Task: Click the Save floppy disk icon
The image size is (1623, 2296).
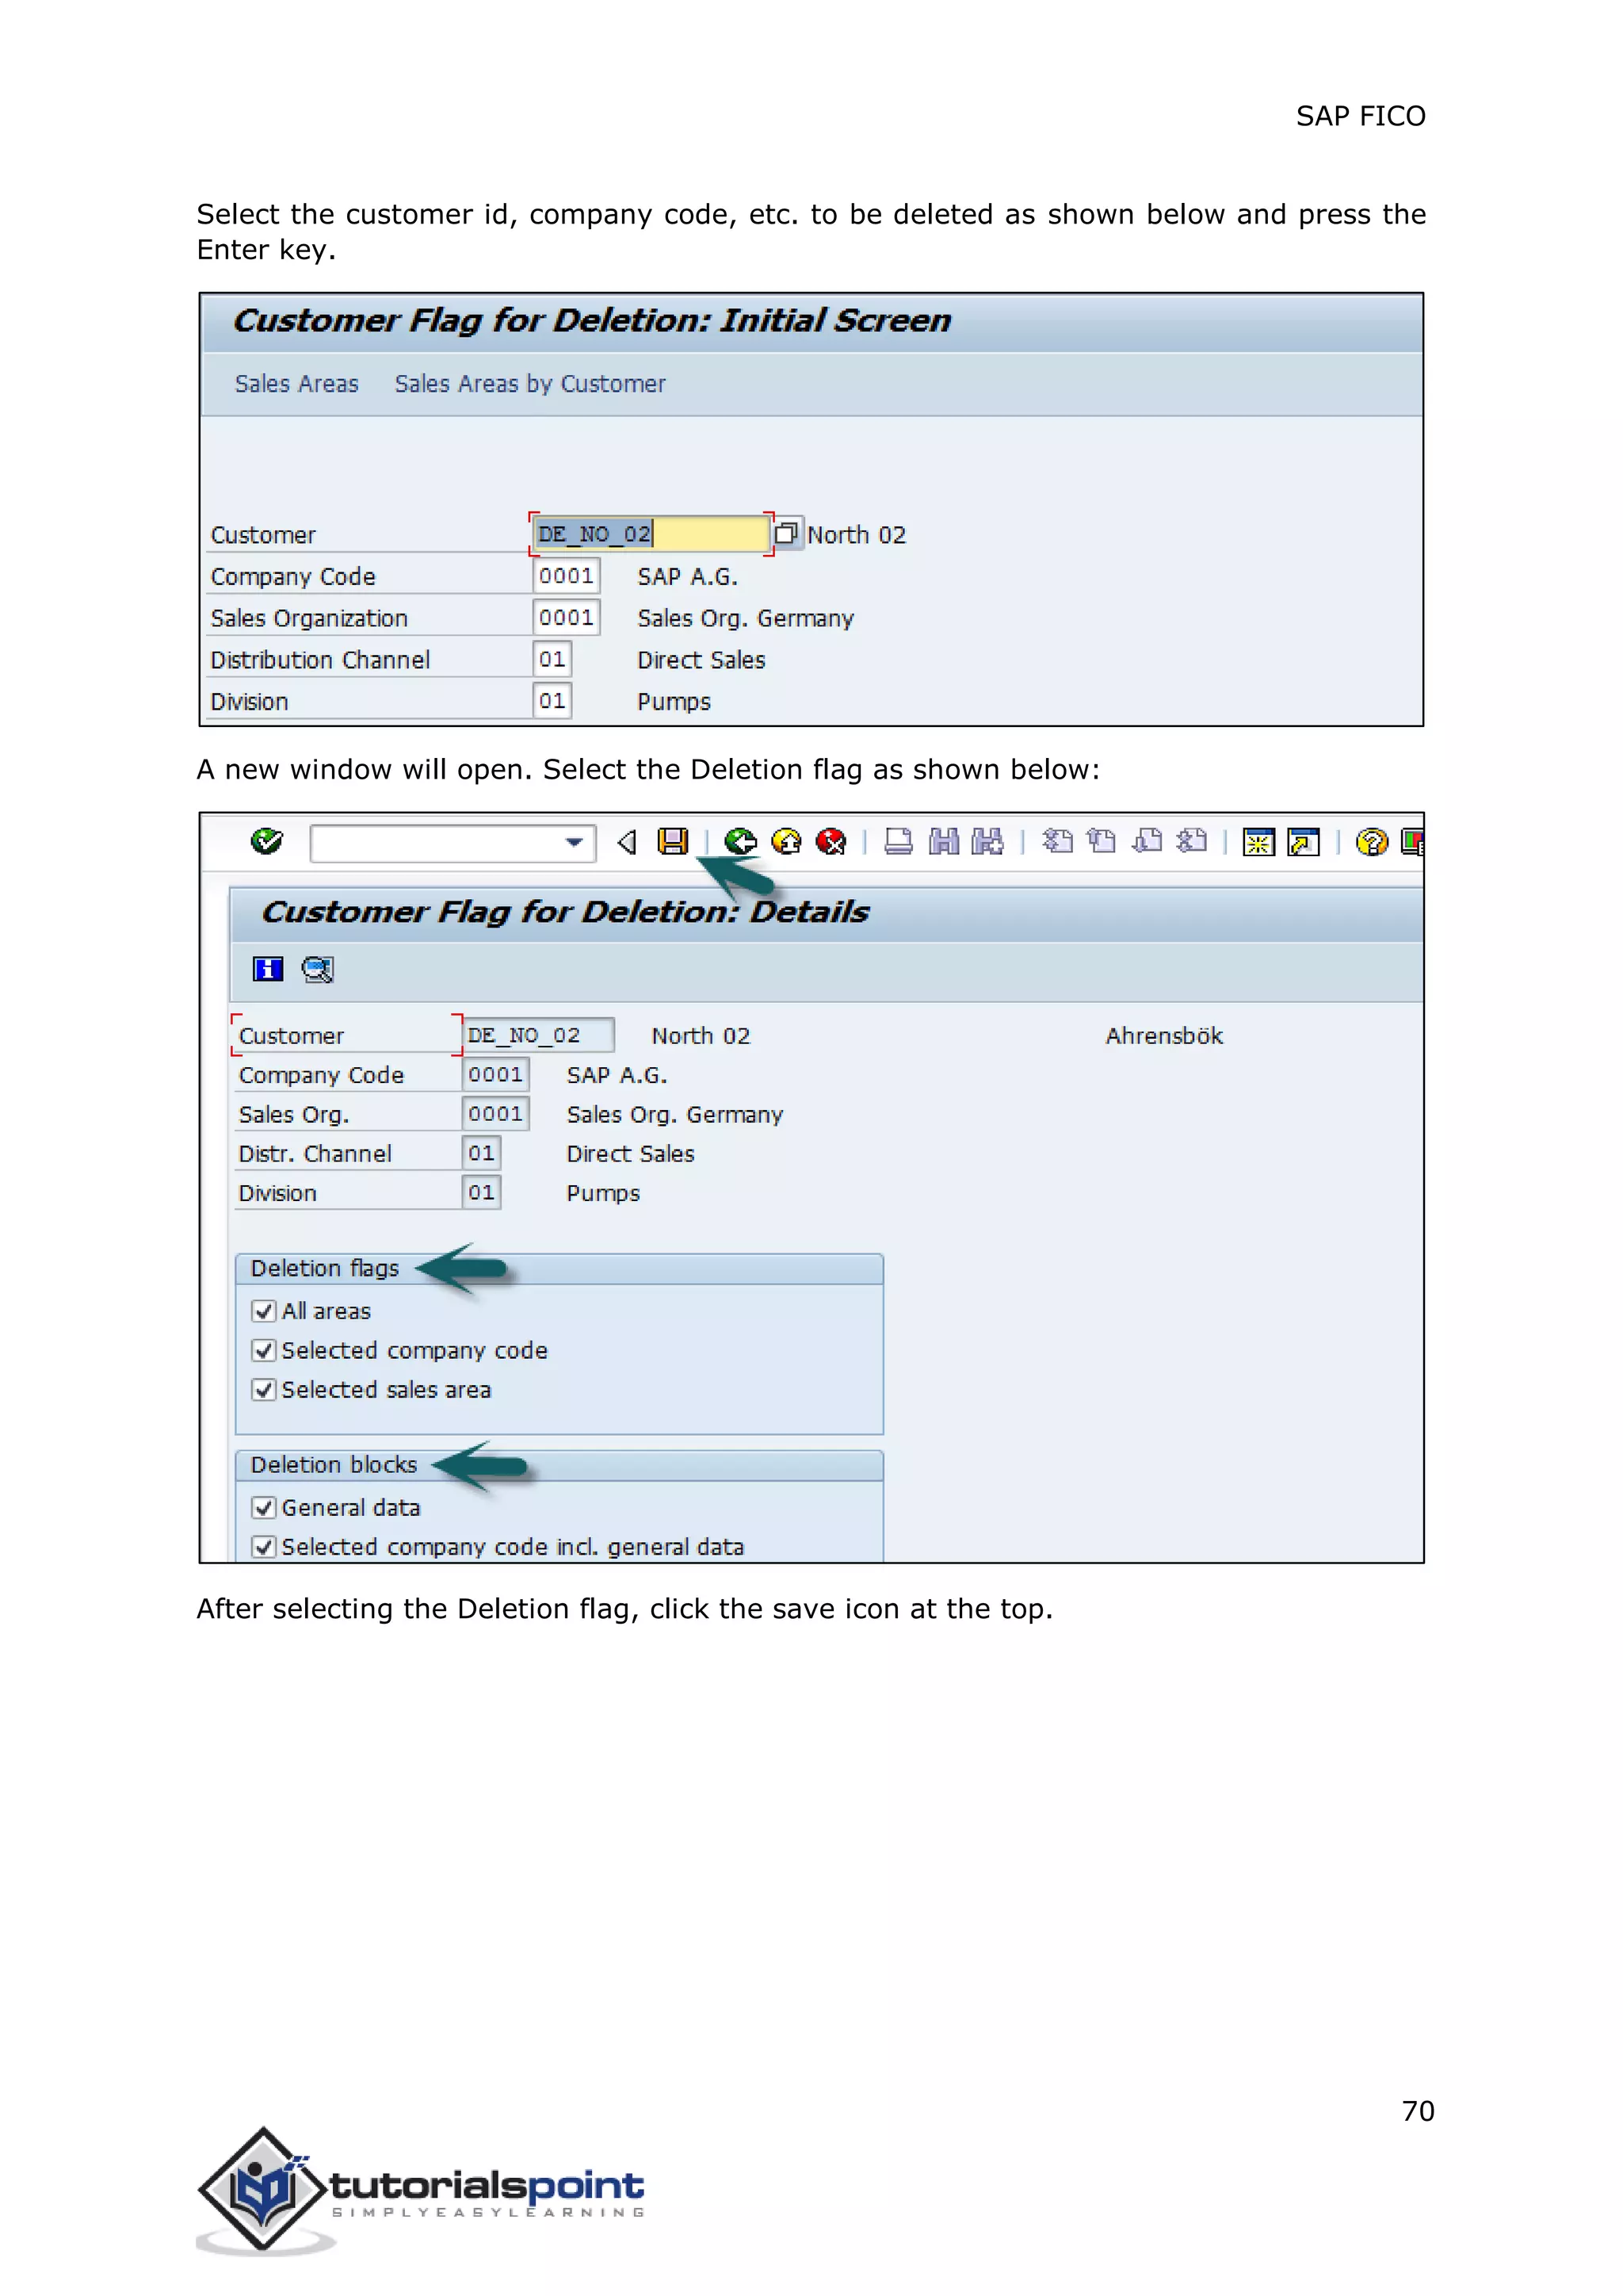Action: pos(673,842)
